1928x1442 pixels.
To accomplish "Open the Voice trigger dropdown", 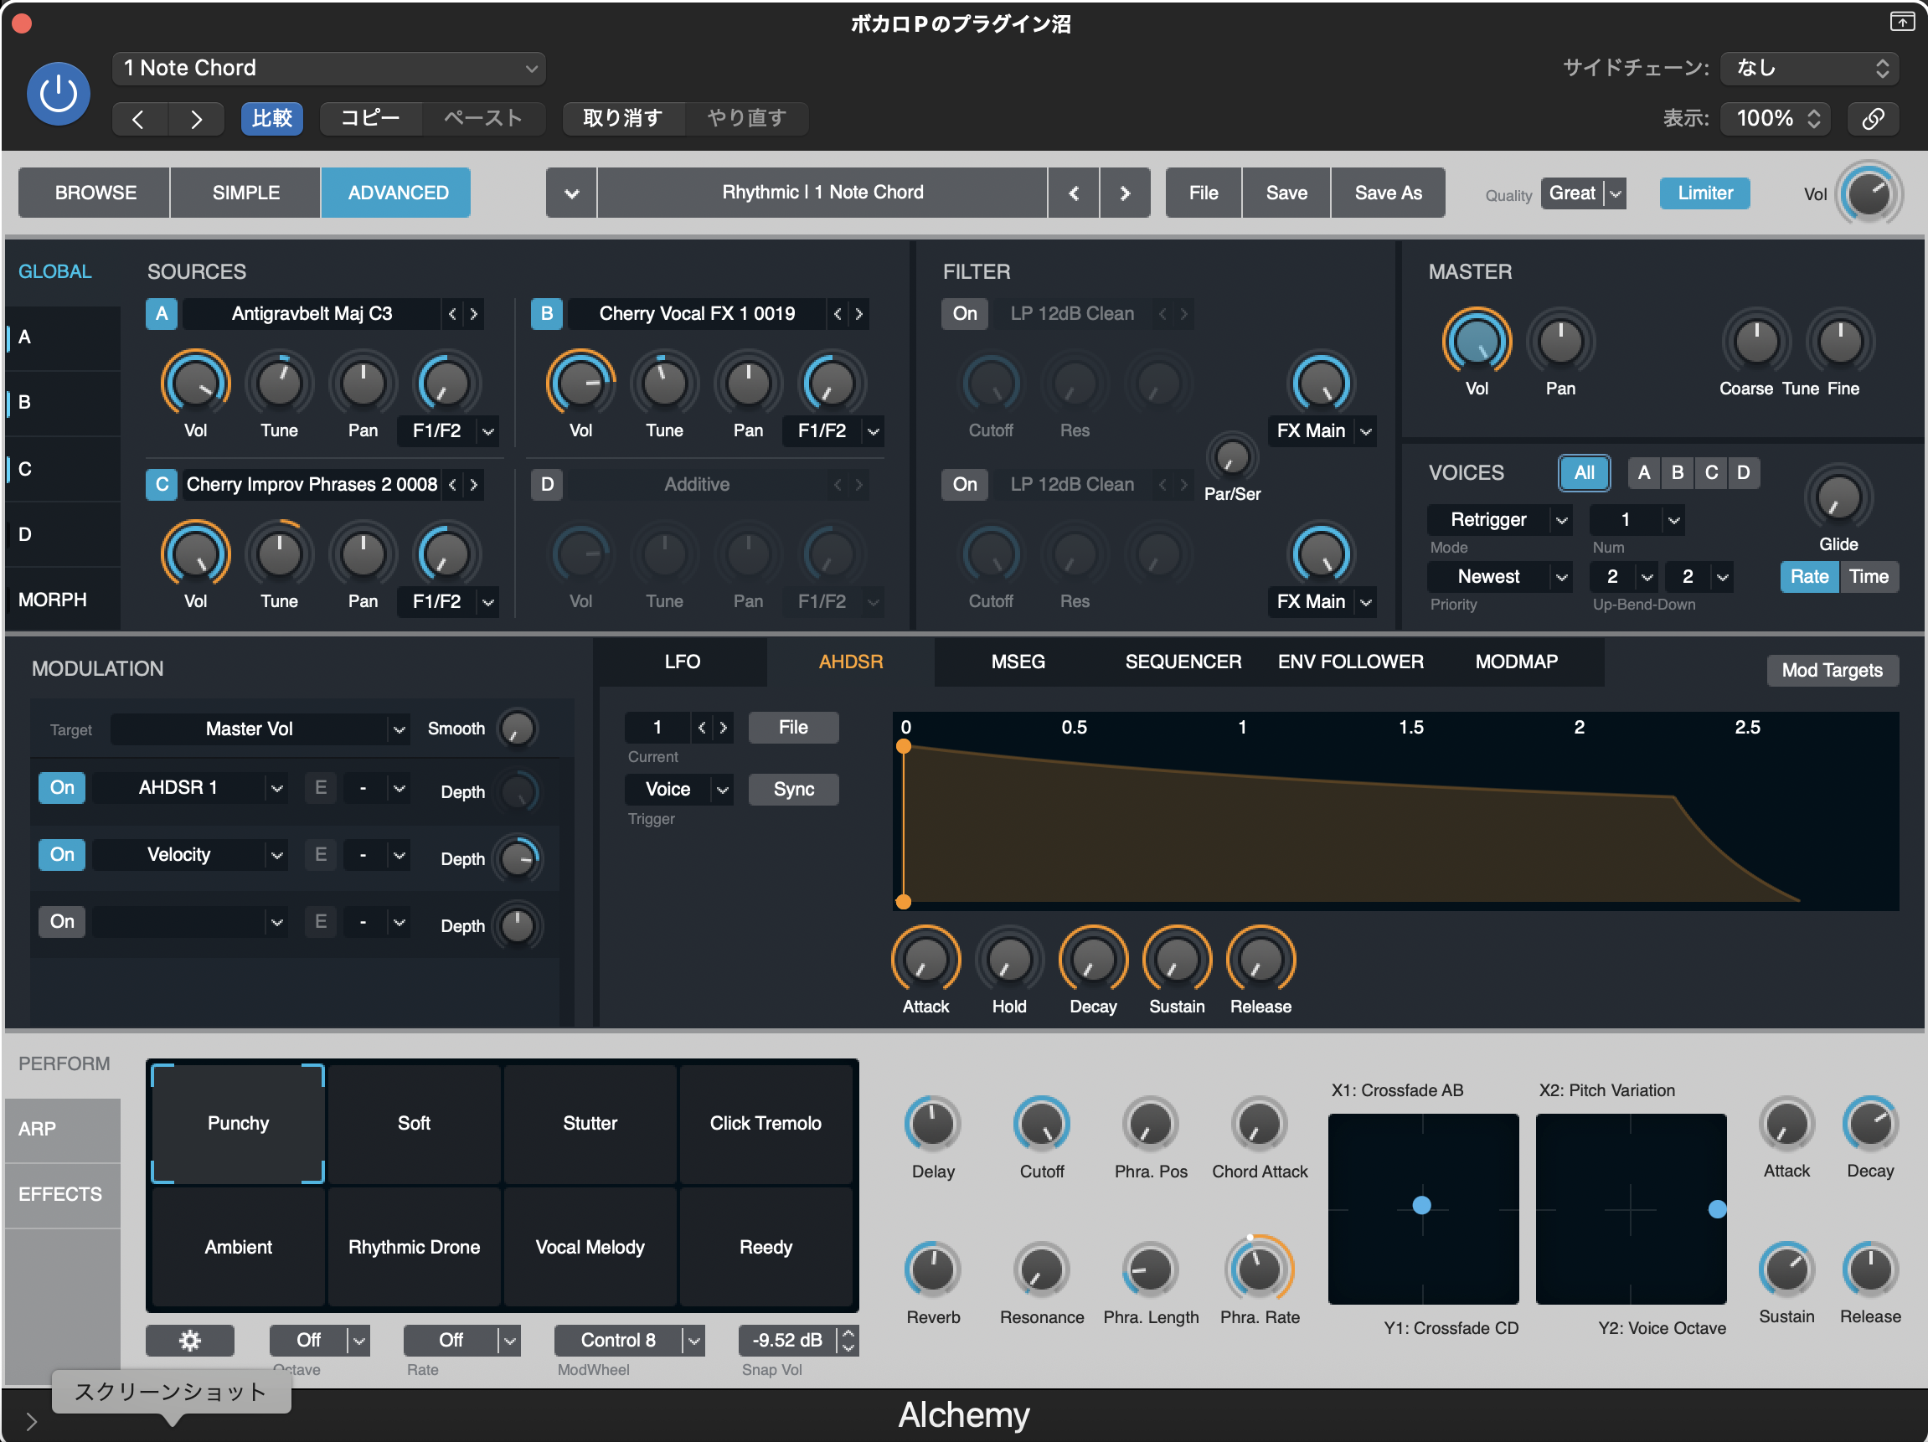I will click(679, 790).
